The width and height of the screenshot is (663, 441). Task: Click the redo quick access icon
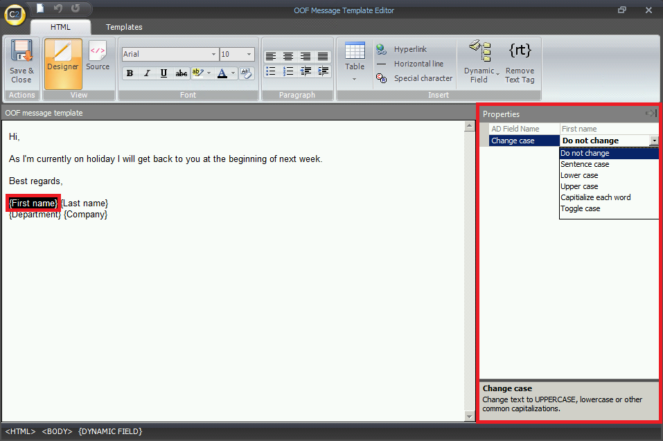click(x=76, y=8)
